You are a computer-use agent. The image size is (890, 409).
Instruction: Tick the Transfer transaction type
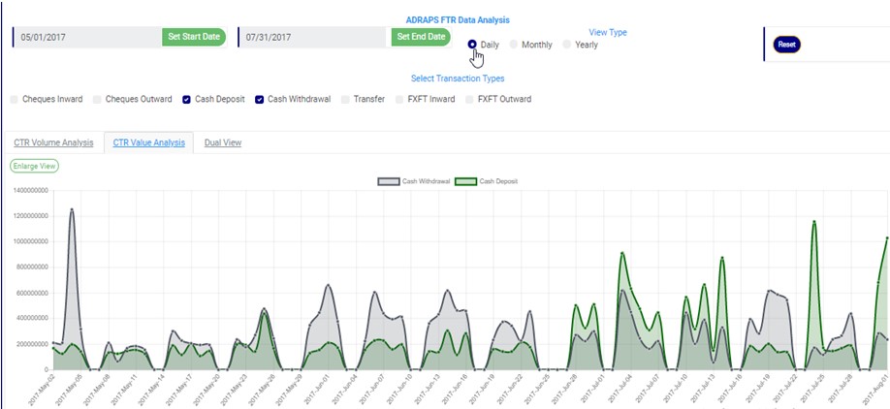tap(345, 99)
